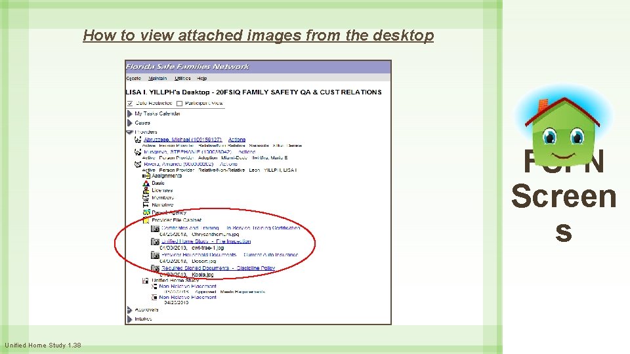Screen dimensions: 630x354
Task: Open the Utilities menu
Action: [182, 78]
